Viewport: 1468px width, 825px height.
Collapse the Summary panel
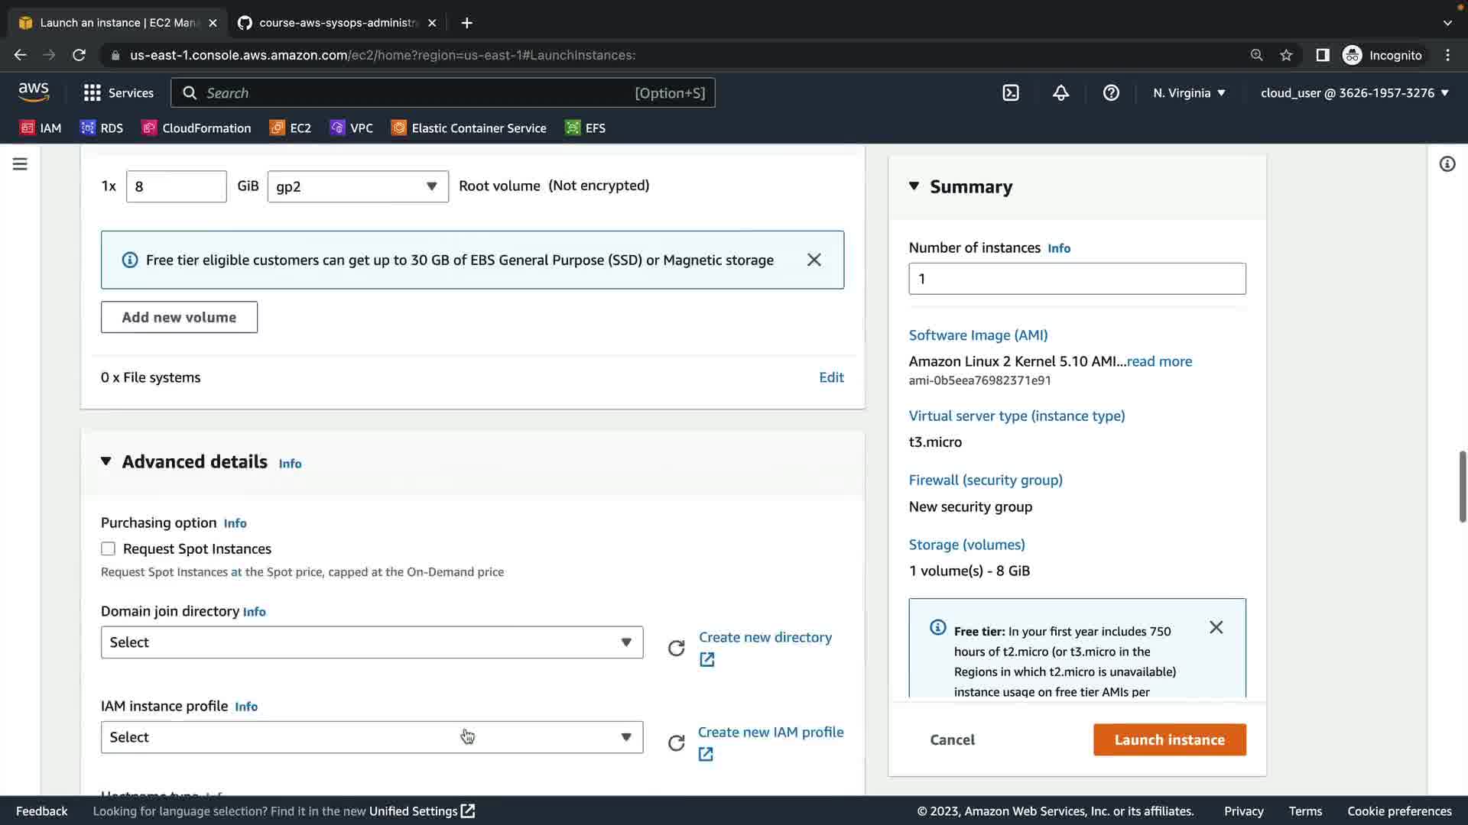pyautogui.click(x=914, y=186)
